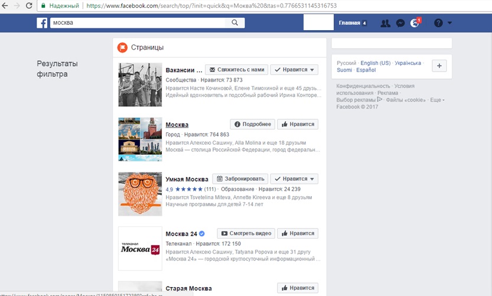The width and height of the screenshot is (492, 296).
Task: Open the friend requests icon
Action: click(385, 23)
